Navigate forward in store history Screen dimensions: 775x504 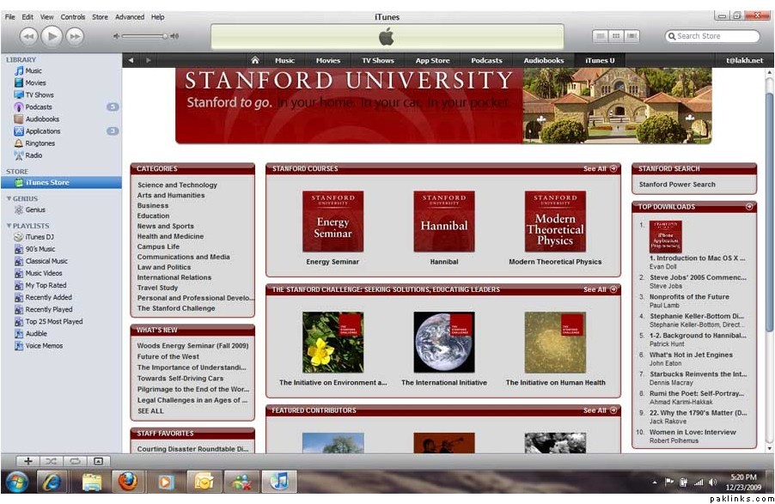(x=149, y=60)
